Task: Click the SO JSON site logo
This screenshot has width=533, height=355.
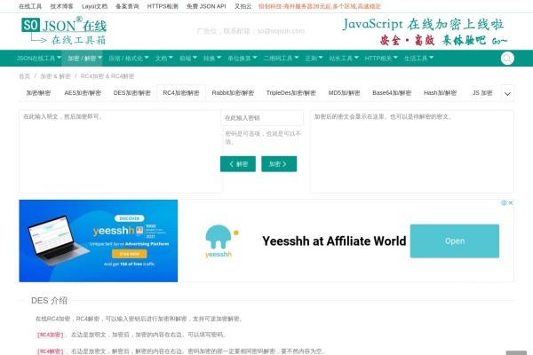Action: point(64,29)
